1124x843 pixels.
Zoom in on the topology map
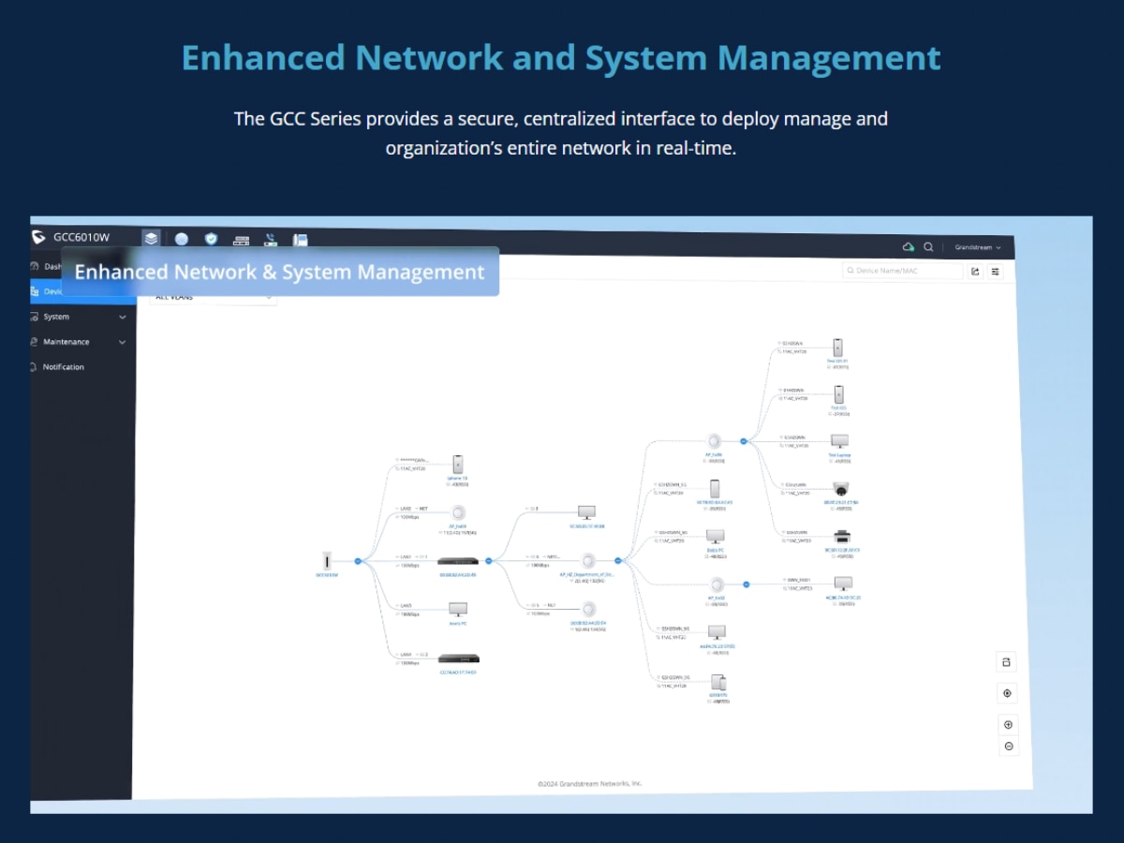click(1008, 725)
